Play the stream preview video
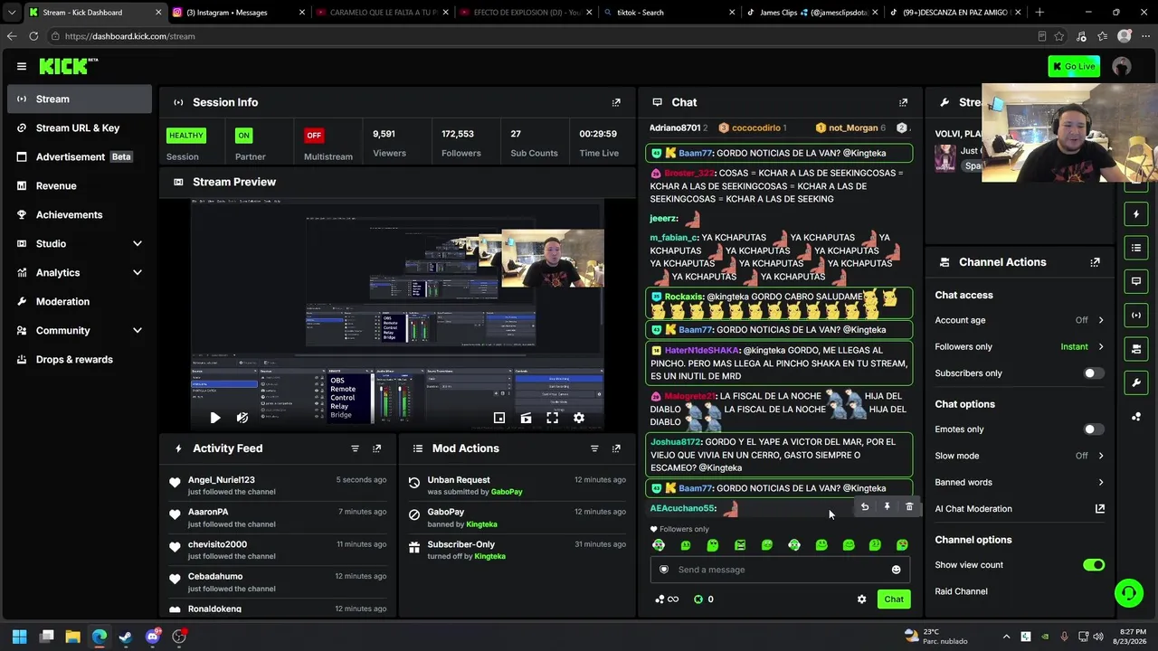Screen dimensions: 1158x651 click(214, 418)
